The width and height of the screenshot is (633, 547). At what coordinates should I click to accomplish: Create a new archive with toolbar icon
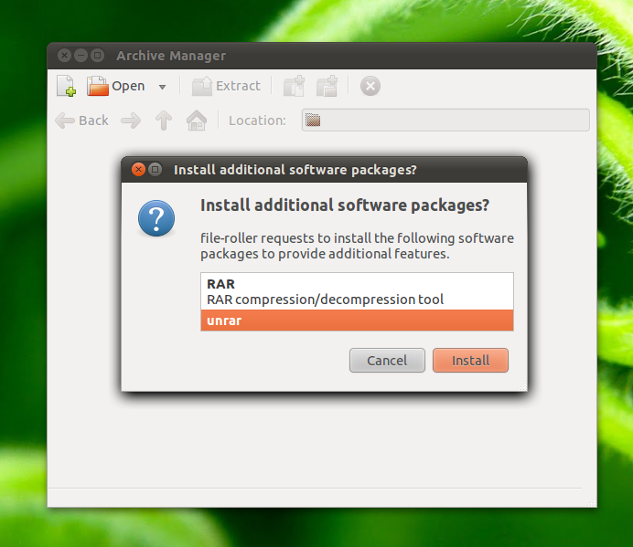[66, 86]
